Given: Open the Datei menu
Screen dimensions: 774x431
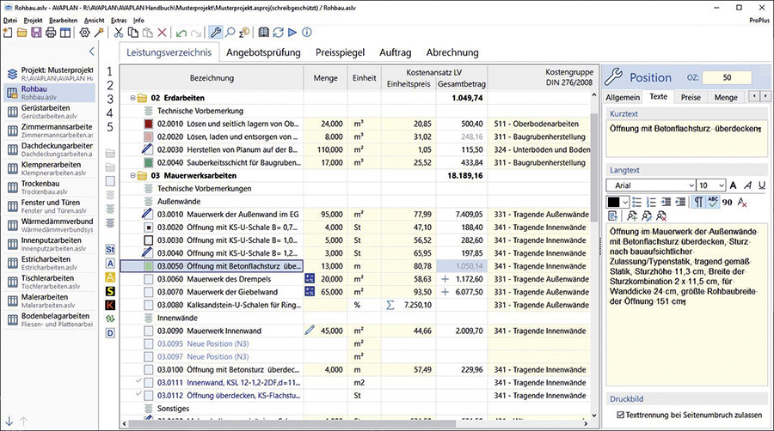Looking at the screenshot, I should click(x=9, y=21).
